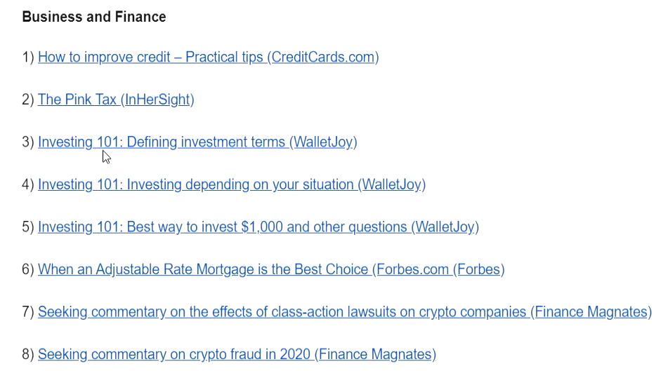This screenshot has width=661, height=371.
Task: Click the list number 6) label
Action: tap(28, 269)
